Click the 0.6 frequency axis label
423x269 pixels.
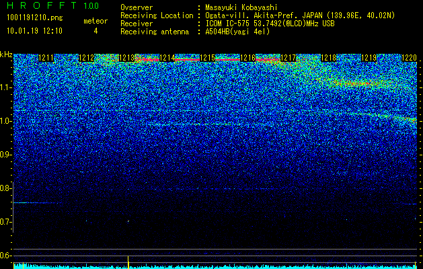tap(5, 256)
